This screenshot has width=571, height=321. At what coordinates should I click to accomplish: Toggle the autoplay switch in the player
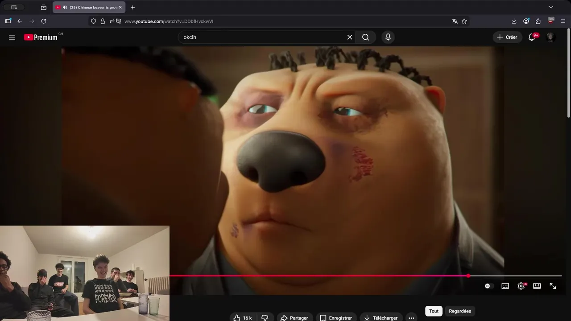click(489, 286)
